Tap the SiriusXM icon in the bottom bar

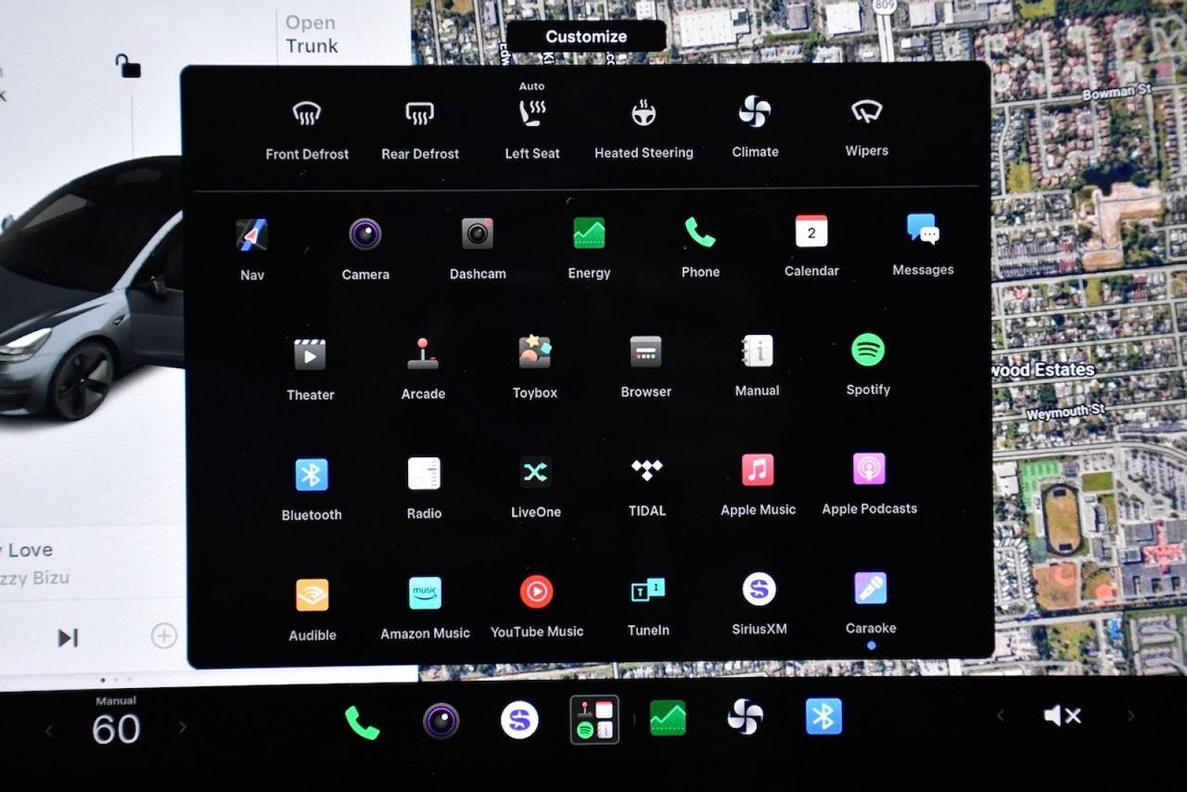519,720
